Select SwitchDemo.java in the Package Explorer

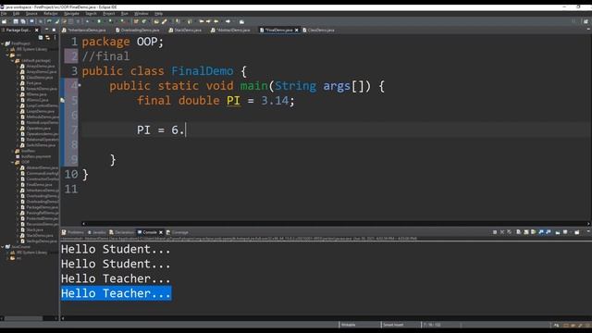[38, 145]
